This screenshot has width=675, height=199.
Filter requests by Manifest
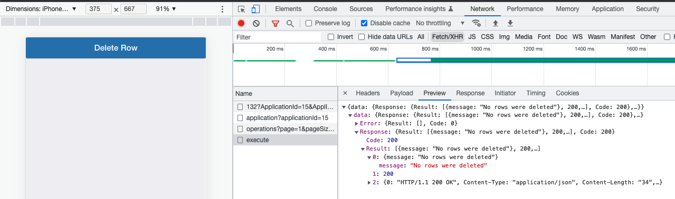point(623,37)
